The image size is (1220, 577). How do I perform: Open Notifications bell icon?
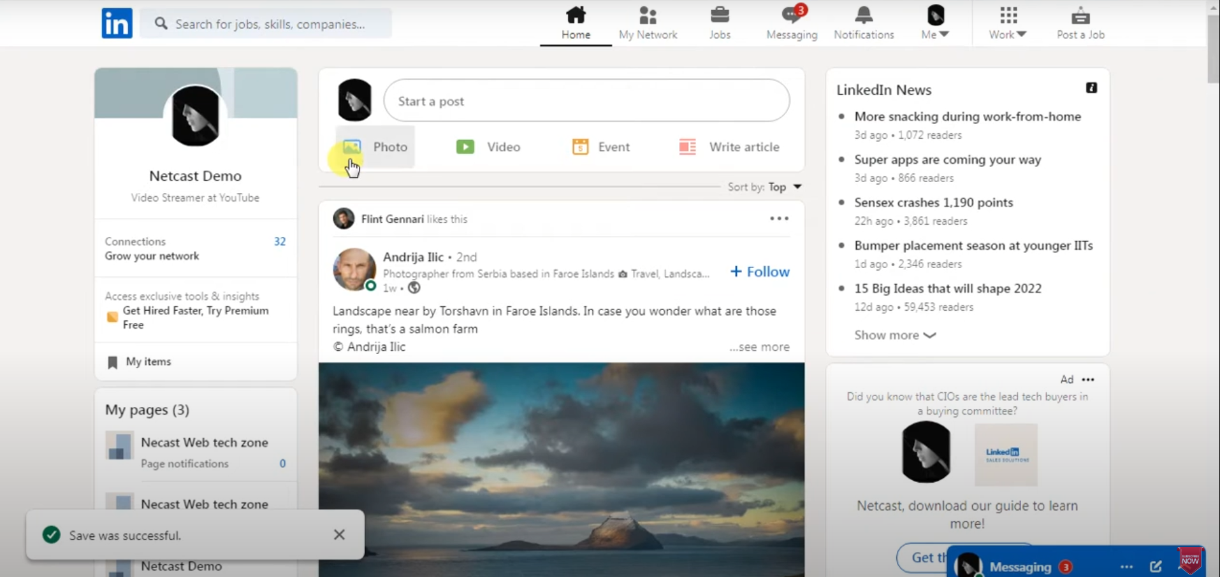[864, 14]
